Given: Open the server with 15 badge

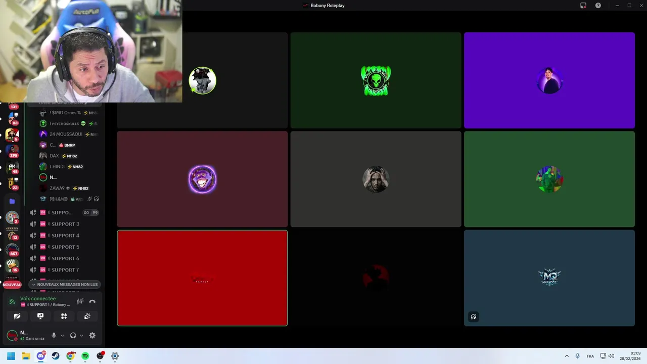Looking at the screenshot, I should click(12, 266).
